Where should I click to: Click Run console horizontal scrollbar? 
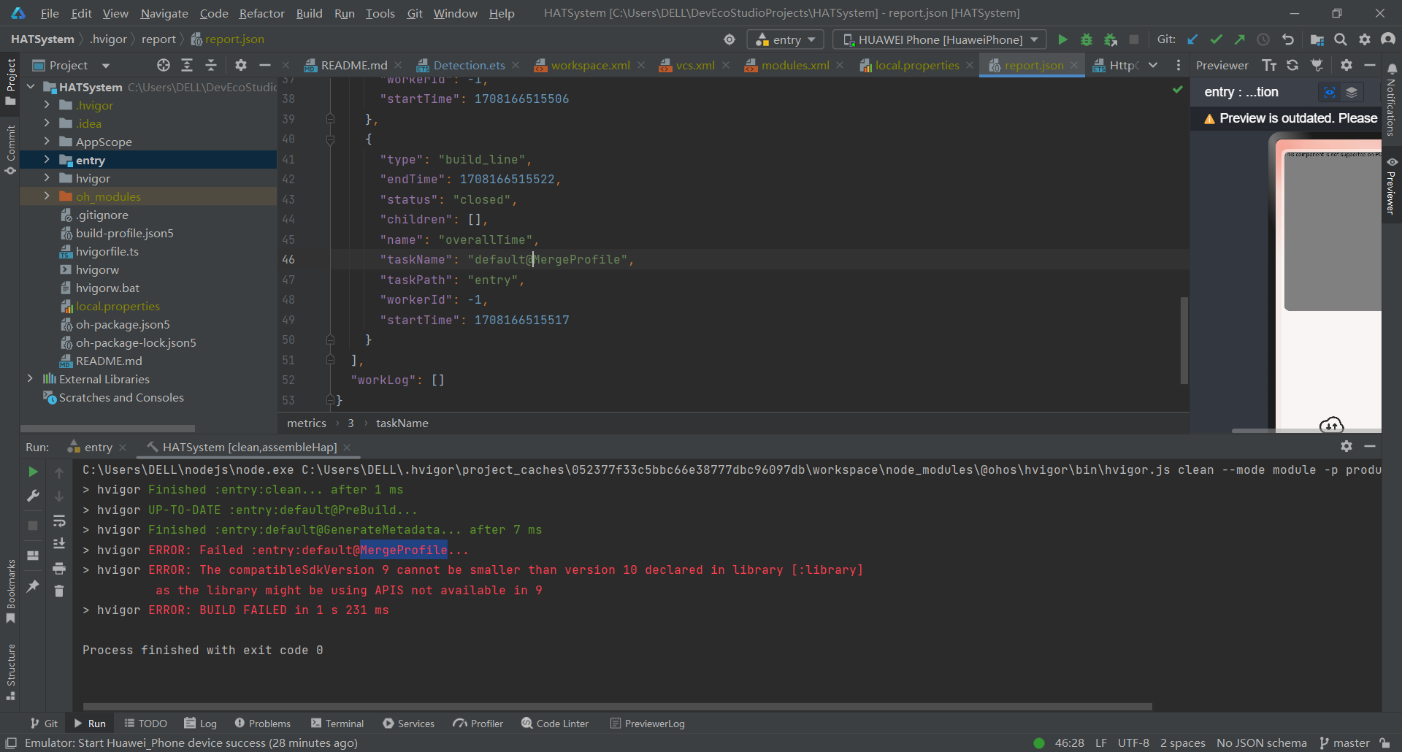tap(617, 706)
